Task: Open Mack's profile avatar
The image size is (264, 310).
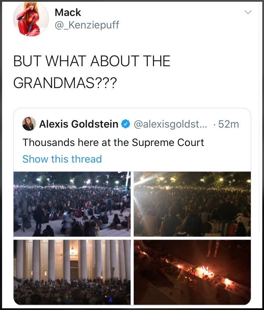Action: point(31,19)
